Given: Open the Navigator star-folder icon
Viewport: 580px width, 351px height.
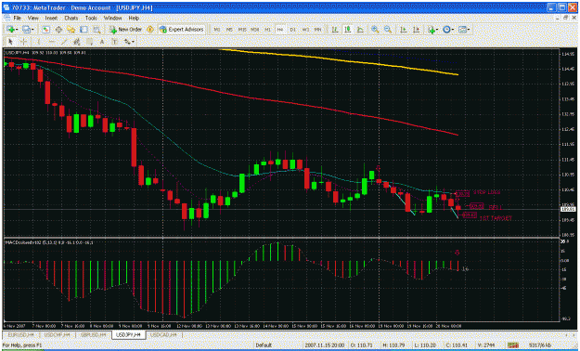Looking at the screenshot, I should pyautogui.click(x=71, y=30).
